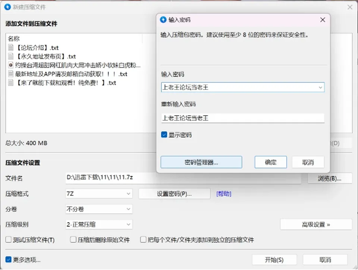Click the app icon in 新建压缩文件 title bar
The width and height of the screenshot is (358, 270).
(7, 7)
